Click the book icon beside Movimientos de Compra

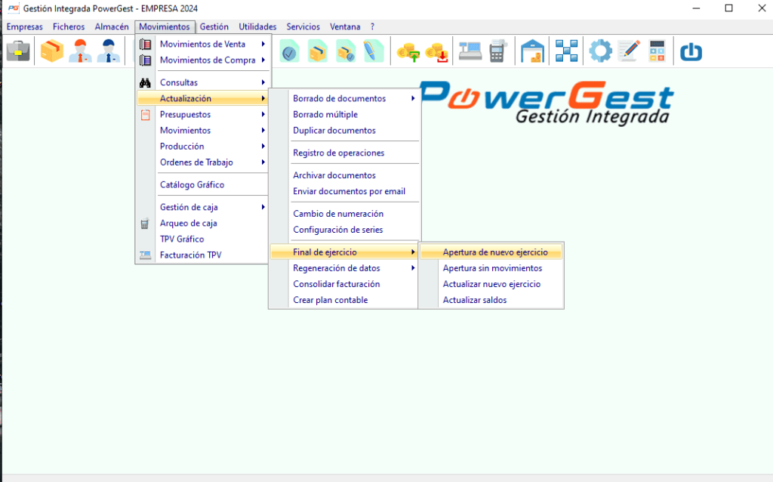(145, 60)
